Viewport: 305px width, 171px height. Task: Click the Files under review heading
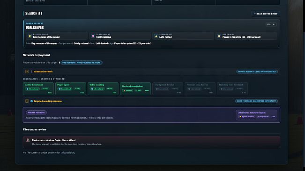tap(35, 129)
